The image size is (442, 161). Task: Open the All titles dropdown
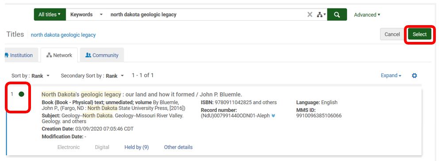(x=50, y=15)
